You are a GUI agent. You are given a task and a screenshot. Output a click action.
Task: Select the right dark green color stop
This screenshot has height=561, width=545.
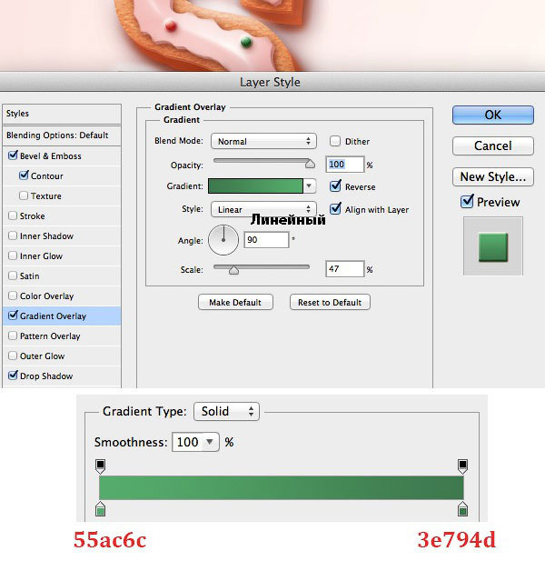[x=463, y=509]
